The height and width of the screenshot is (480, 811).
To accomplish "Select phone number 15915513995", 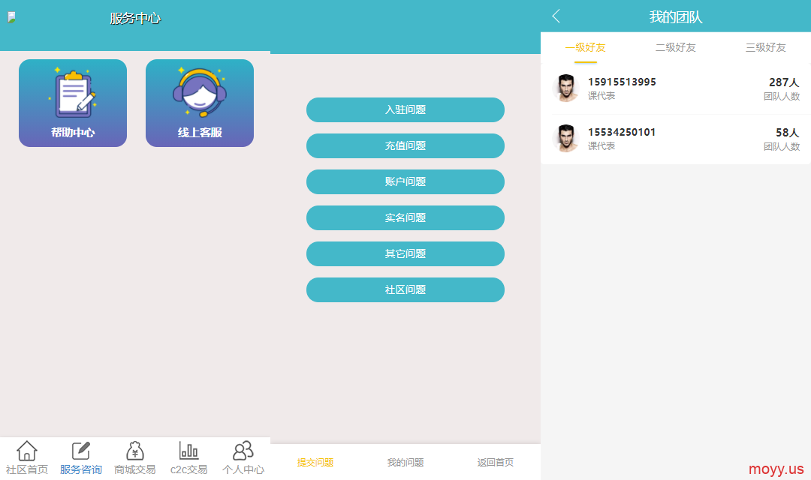I will [x=622, y=82].
